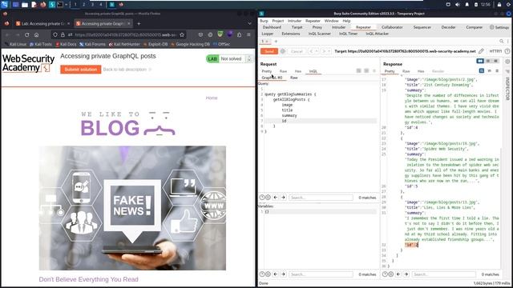Add a new Repeater tab with plus
This screenshot has width=513, height=288.
[x=276, y=42]
